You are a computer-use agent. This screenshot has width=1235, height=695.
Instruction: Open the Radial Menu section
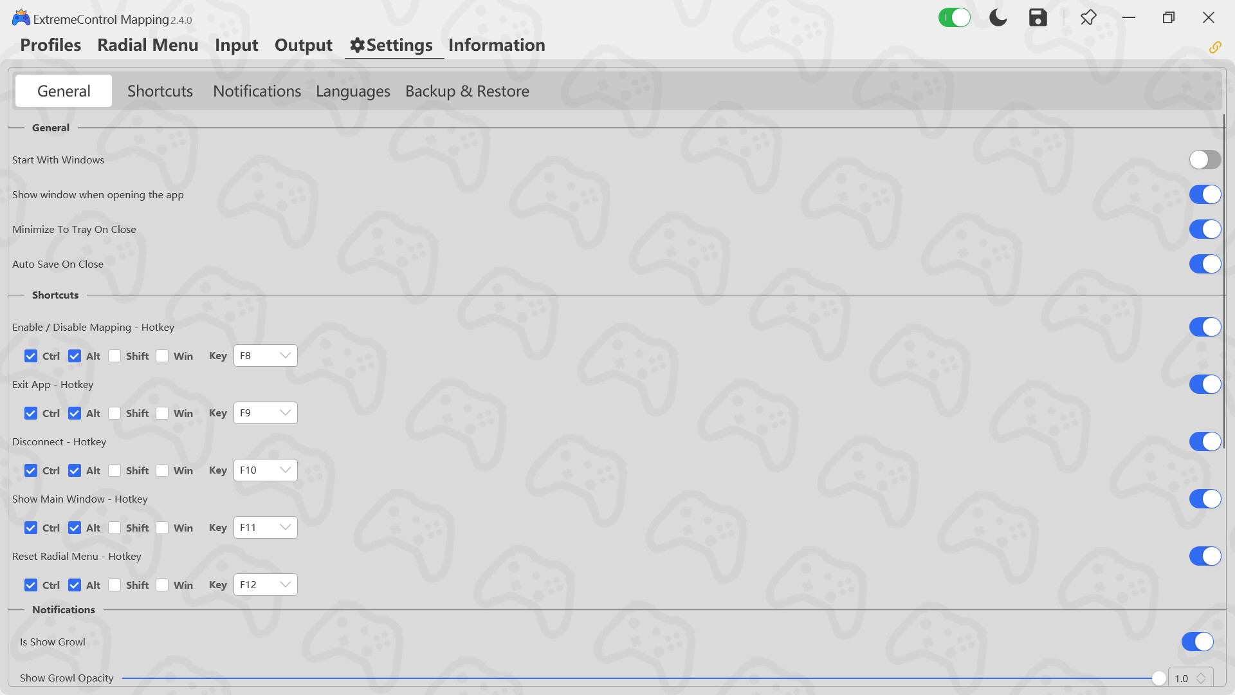pyautogui.click(x=148, y=45)
